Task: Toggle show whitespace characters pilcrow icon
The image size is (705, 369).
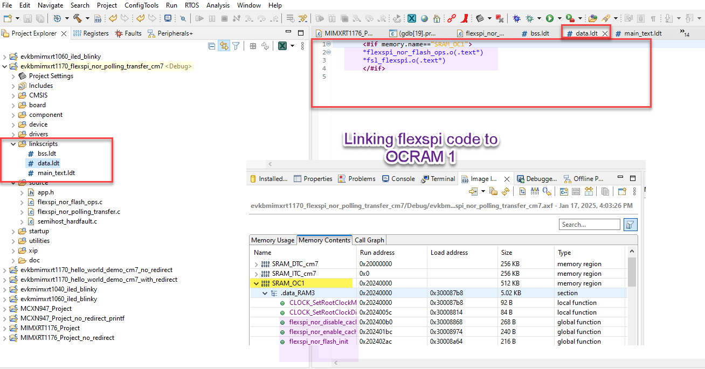Action: (x=653, y=18)
